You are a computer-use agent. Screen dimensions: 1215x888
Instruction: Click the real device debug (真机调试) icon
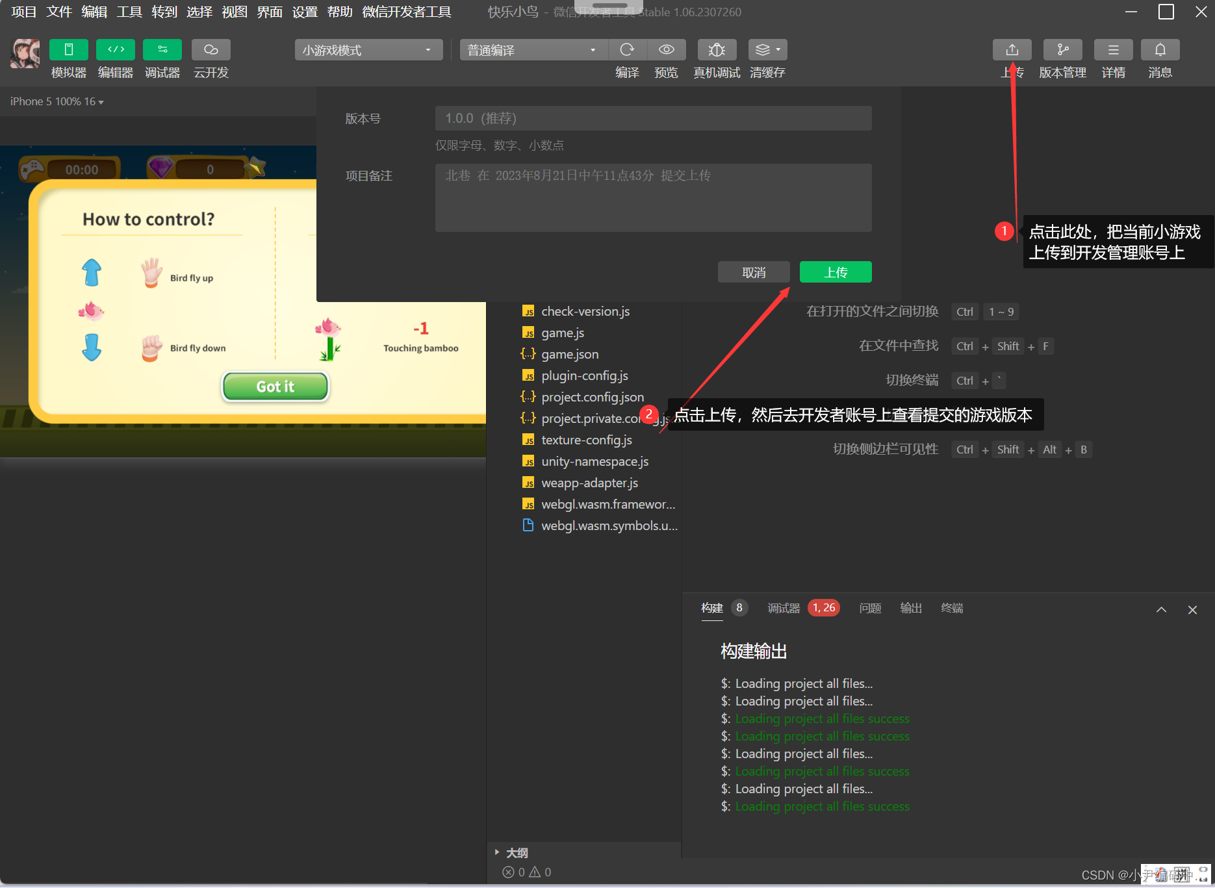[x=717, y=50]
